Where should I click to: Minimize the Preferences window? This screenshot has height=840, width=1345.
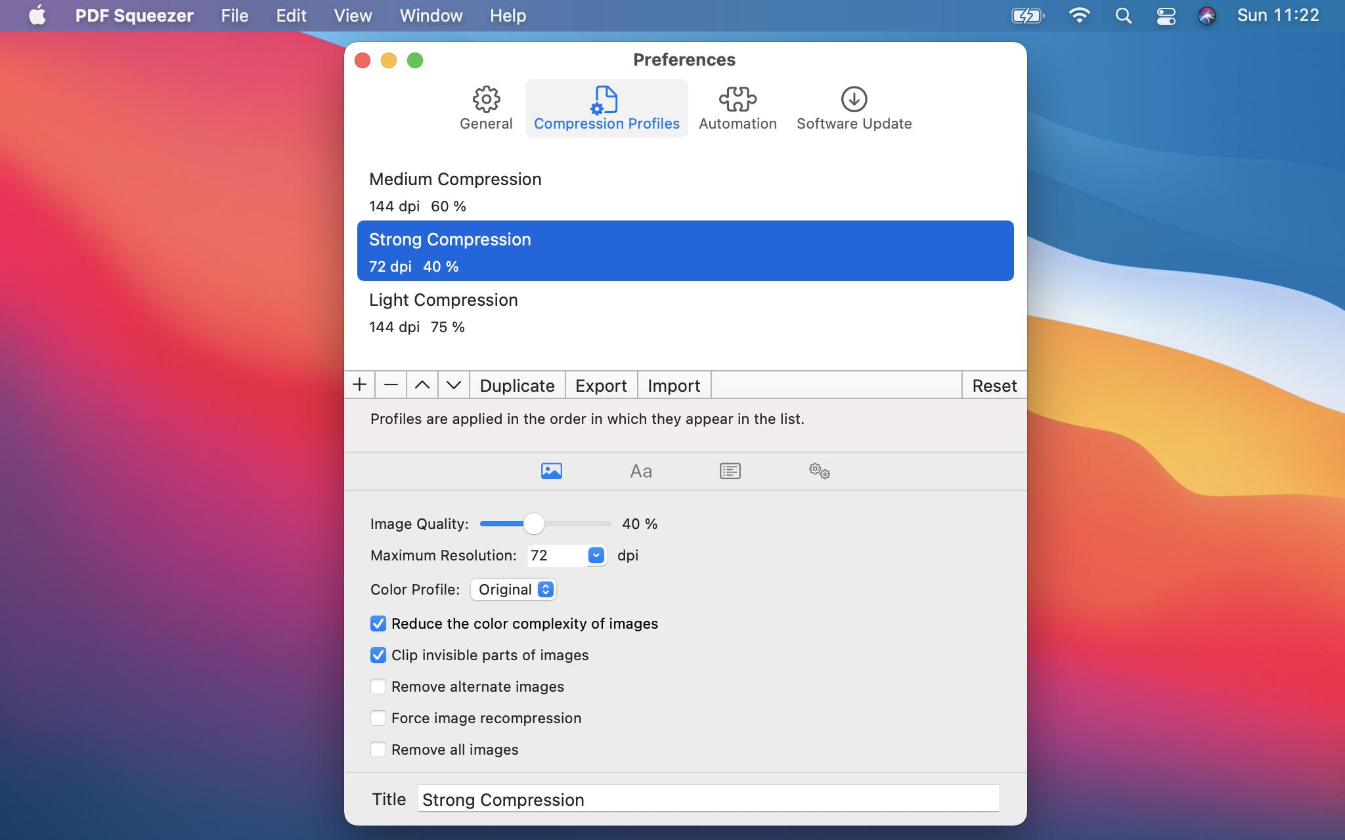click(x=389, y=60)
